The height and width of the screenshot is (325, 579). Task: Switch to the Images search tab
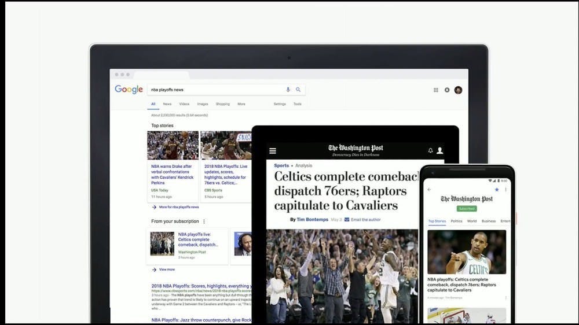pyautogui.click(x=203, y=104)
